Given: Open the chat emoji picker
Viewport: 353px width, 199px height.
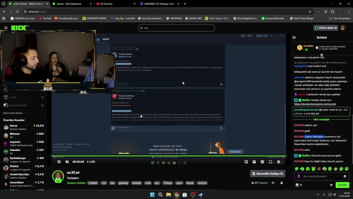Looking at the screenshot, I should point(345,176).
